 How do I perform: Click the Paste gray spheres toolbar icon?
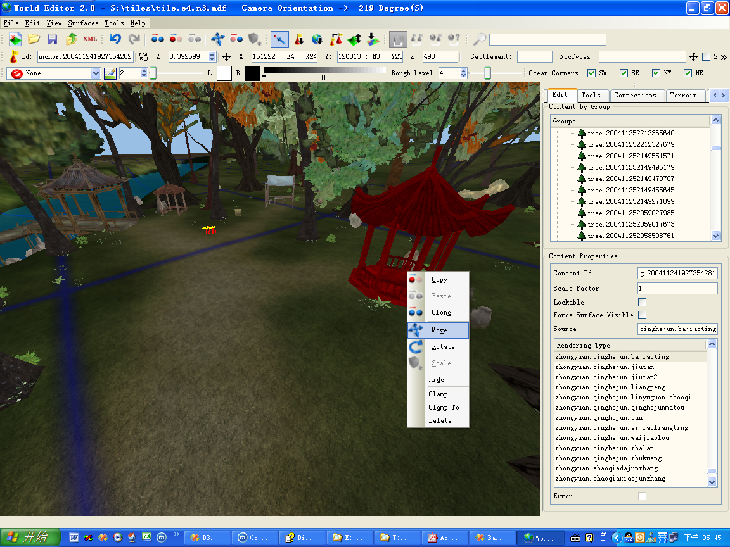[x=195, y=39]
